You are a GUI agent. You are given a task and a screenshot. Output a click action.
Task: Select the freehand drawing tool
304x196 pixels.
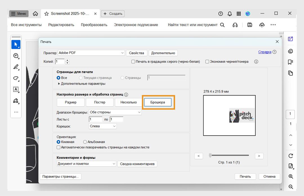[16, 78]
